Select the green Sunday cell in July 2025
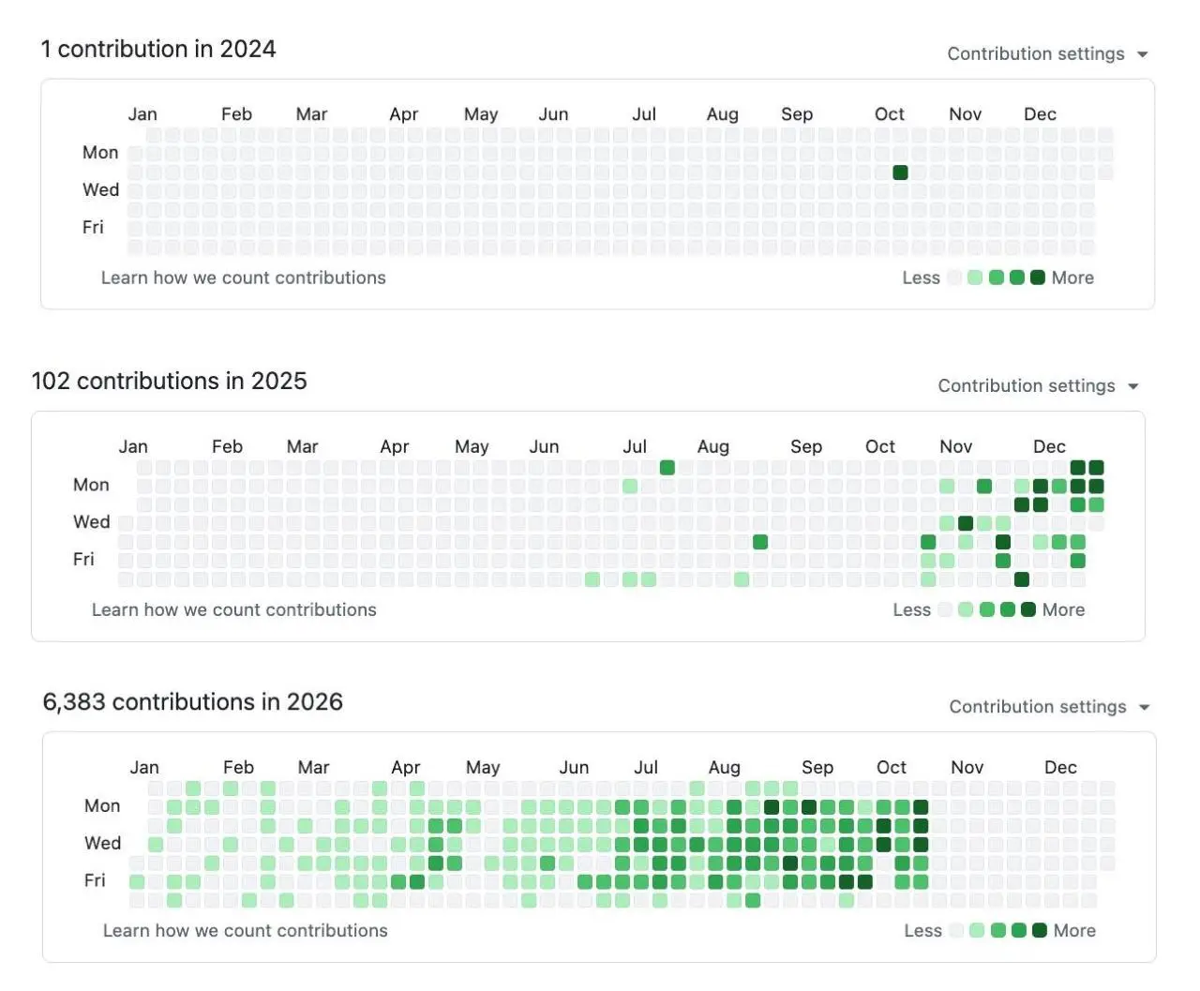Image resolution: width=1200 pixels, height=991 pixels. 667,467
